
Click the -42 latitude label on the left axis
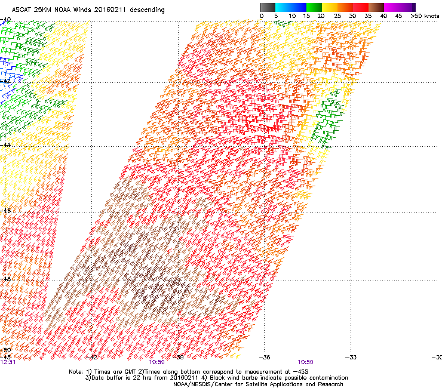(5, 81)
